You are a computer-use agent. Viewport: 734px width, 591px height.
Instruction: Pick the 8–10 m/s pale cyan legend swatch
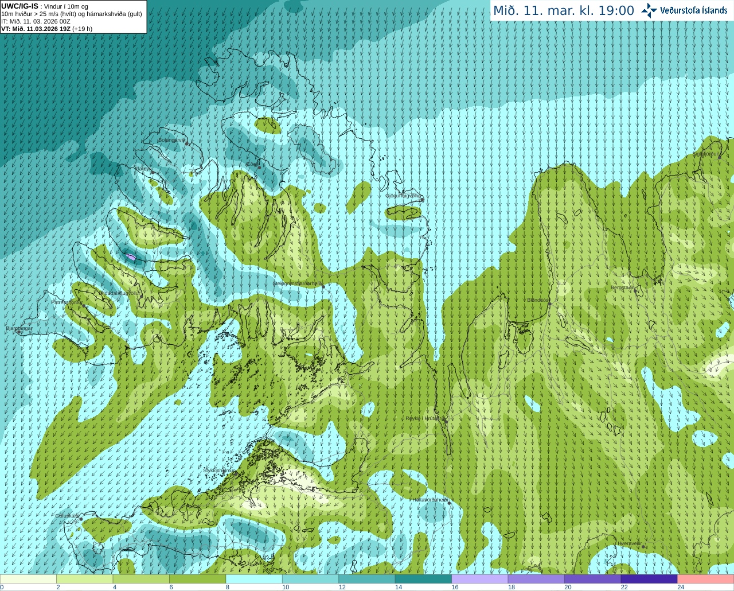tap(254, 579)
